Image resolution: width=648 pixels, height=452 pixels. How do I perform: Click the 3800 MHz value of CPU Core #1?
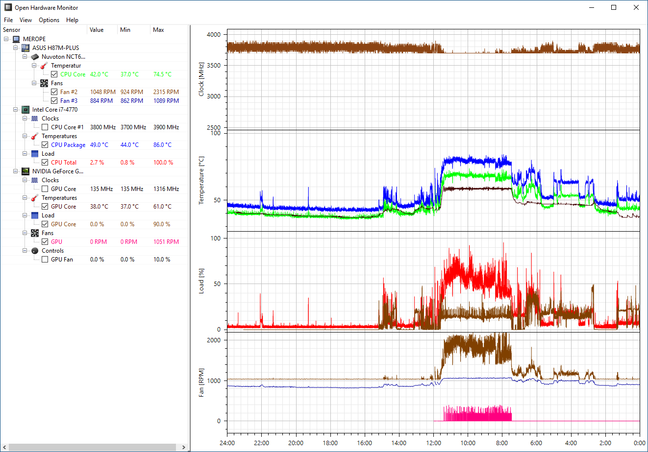(103, 127)
